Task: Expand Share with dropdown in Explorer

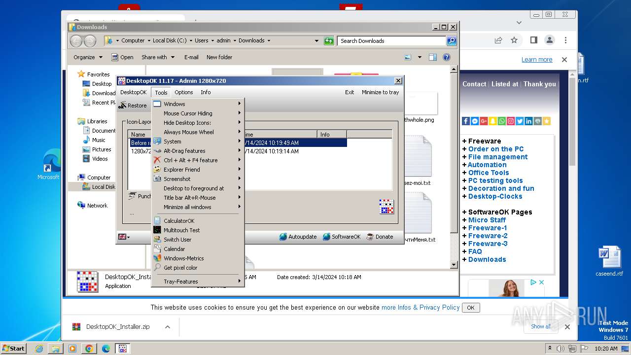Action: [158, 57]
